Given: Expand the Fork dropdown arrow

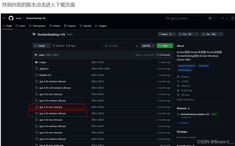Looking at the screenshot, I should pos(197,34).
